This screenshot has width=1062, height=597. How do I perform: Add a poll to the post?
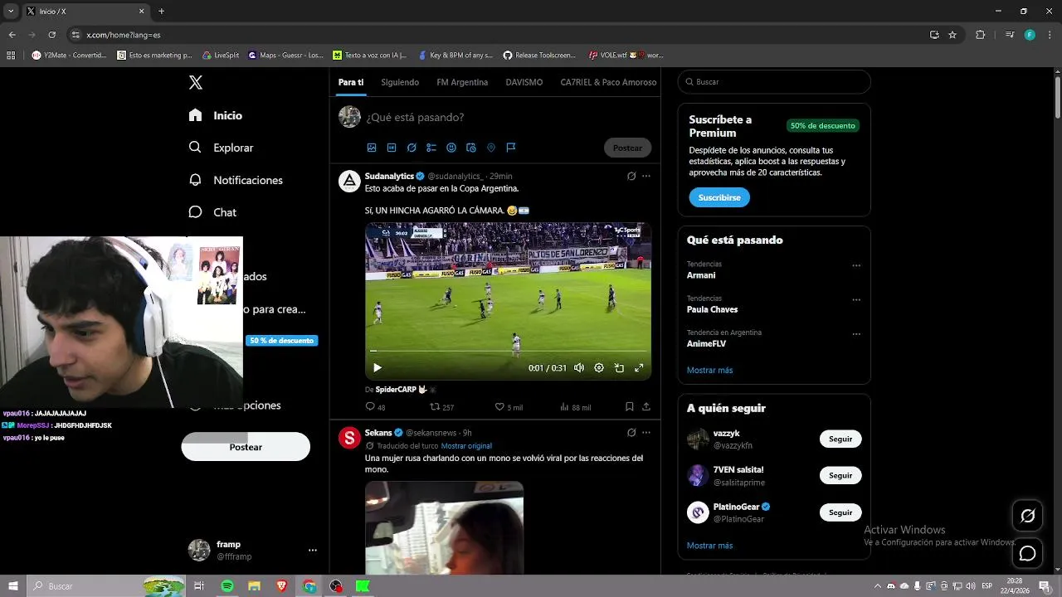431,148
